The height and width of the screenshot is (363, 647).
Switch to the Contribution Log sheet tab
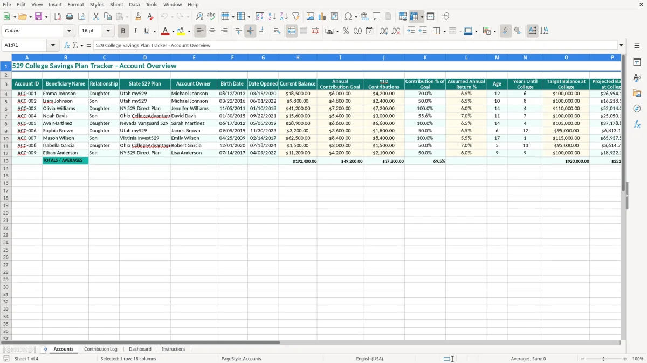(101, 349)
